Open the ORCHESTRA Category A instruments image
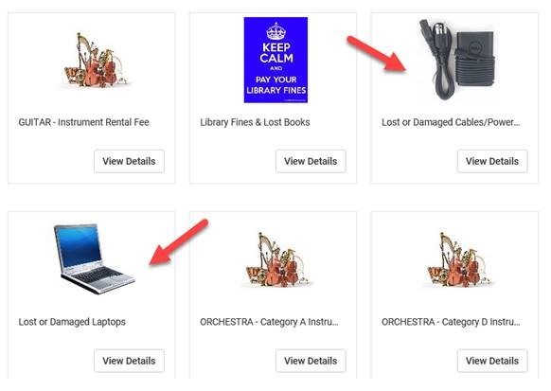 point(278,260)
